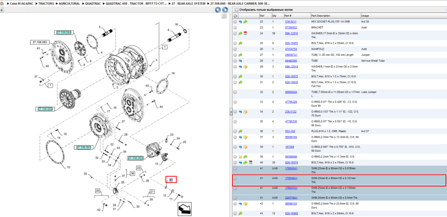Click callout number 16 in the diagram
Image resolution: width=447 pixels, height=217 pixels.
click(x=176, y=25)
